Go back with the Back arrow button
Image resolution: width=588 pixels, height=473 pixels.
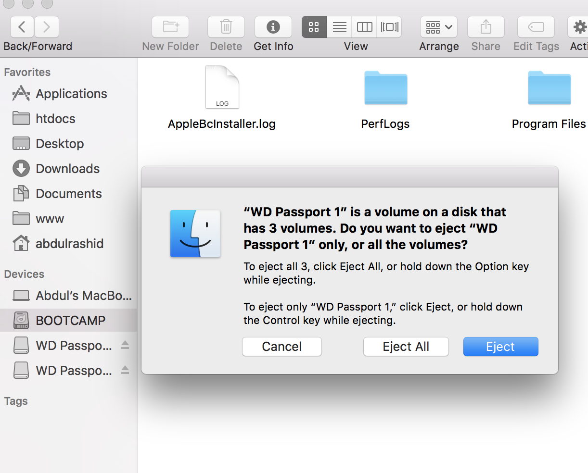coord(22,27)
